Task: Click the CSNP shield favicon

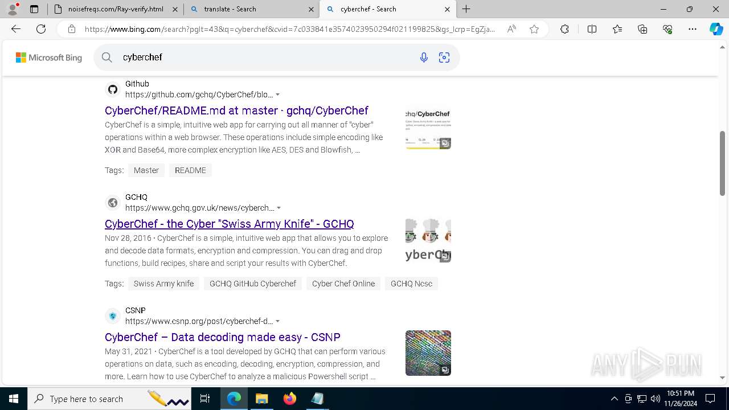Action: click(113, 316)
